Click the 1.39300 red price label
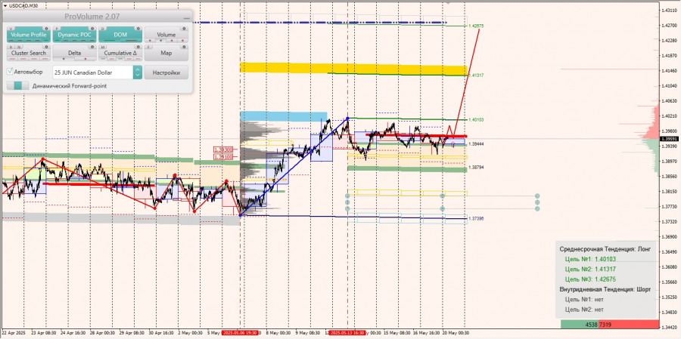 point(222,149)
